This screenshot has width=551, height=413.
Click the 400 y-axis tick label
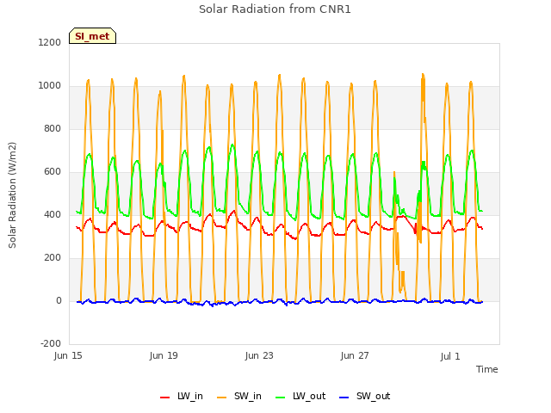pos(53,214)
